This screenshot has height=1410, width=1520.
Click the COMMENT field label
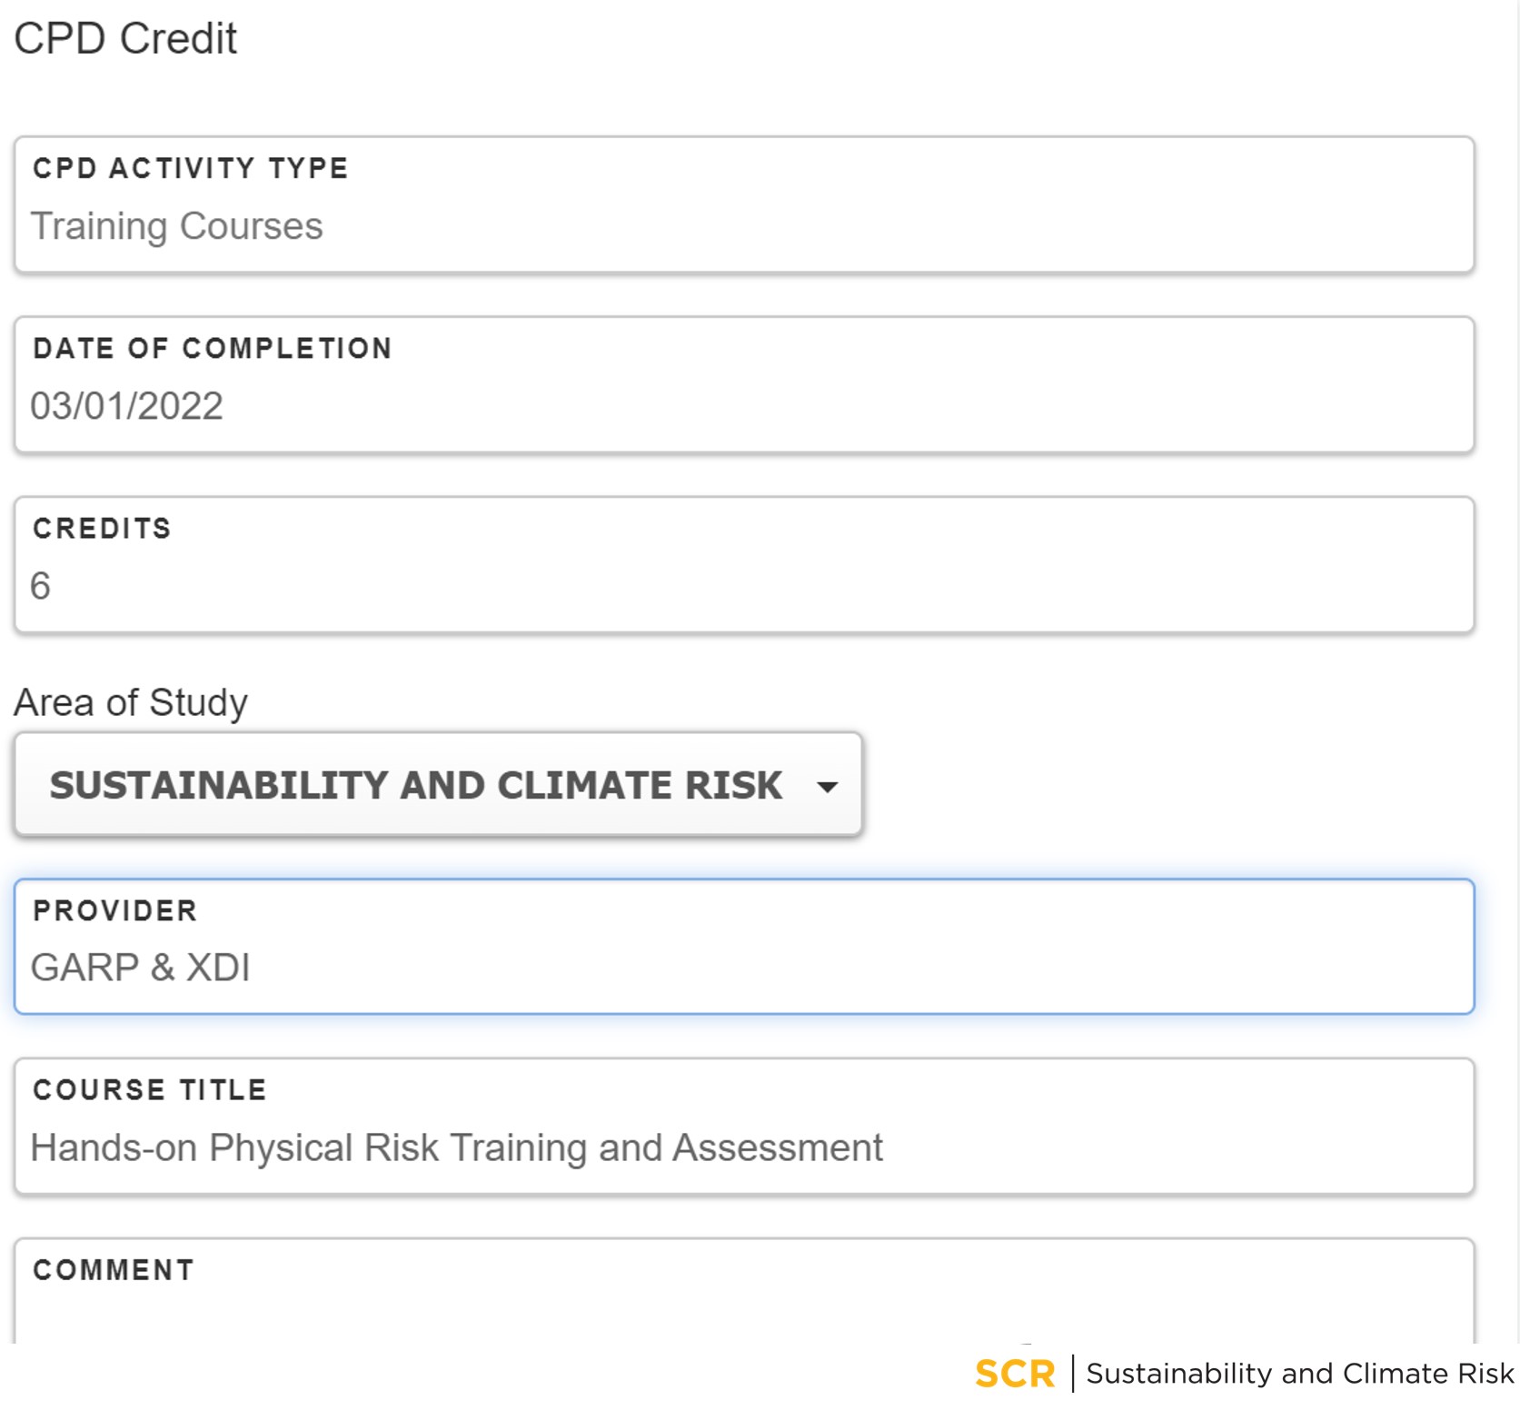click(x=114, y=1270)
